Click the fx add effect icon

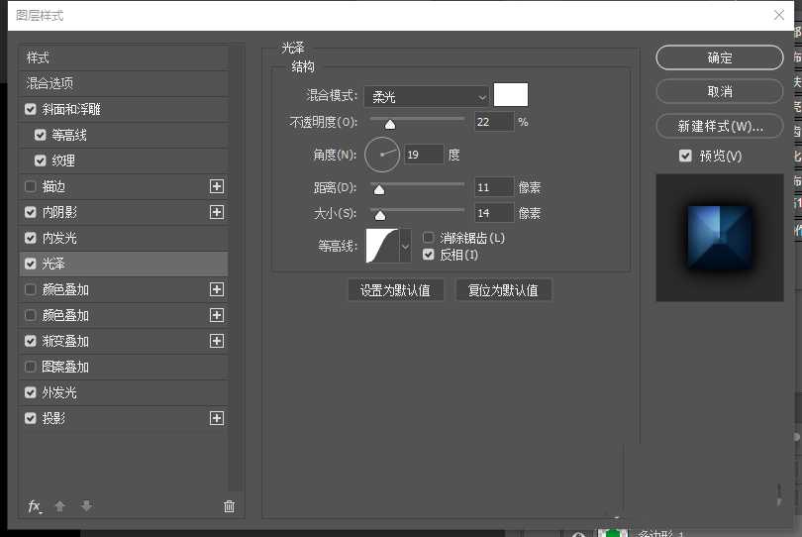(34, 506)
